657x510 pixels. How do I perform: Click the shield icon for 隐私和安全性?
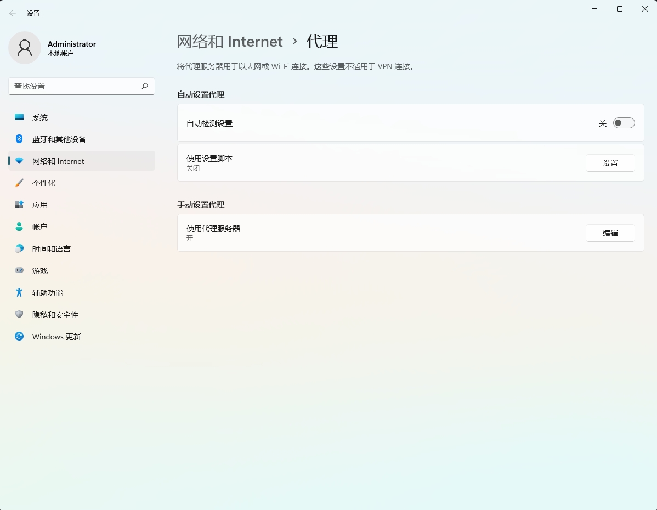pos(19,314)
